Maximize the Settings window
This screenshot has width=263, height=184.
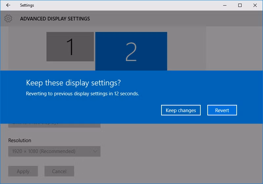(240, 5)
